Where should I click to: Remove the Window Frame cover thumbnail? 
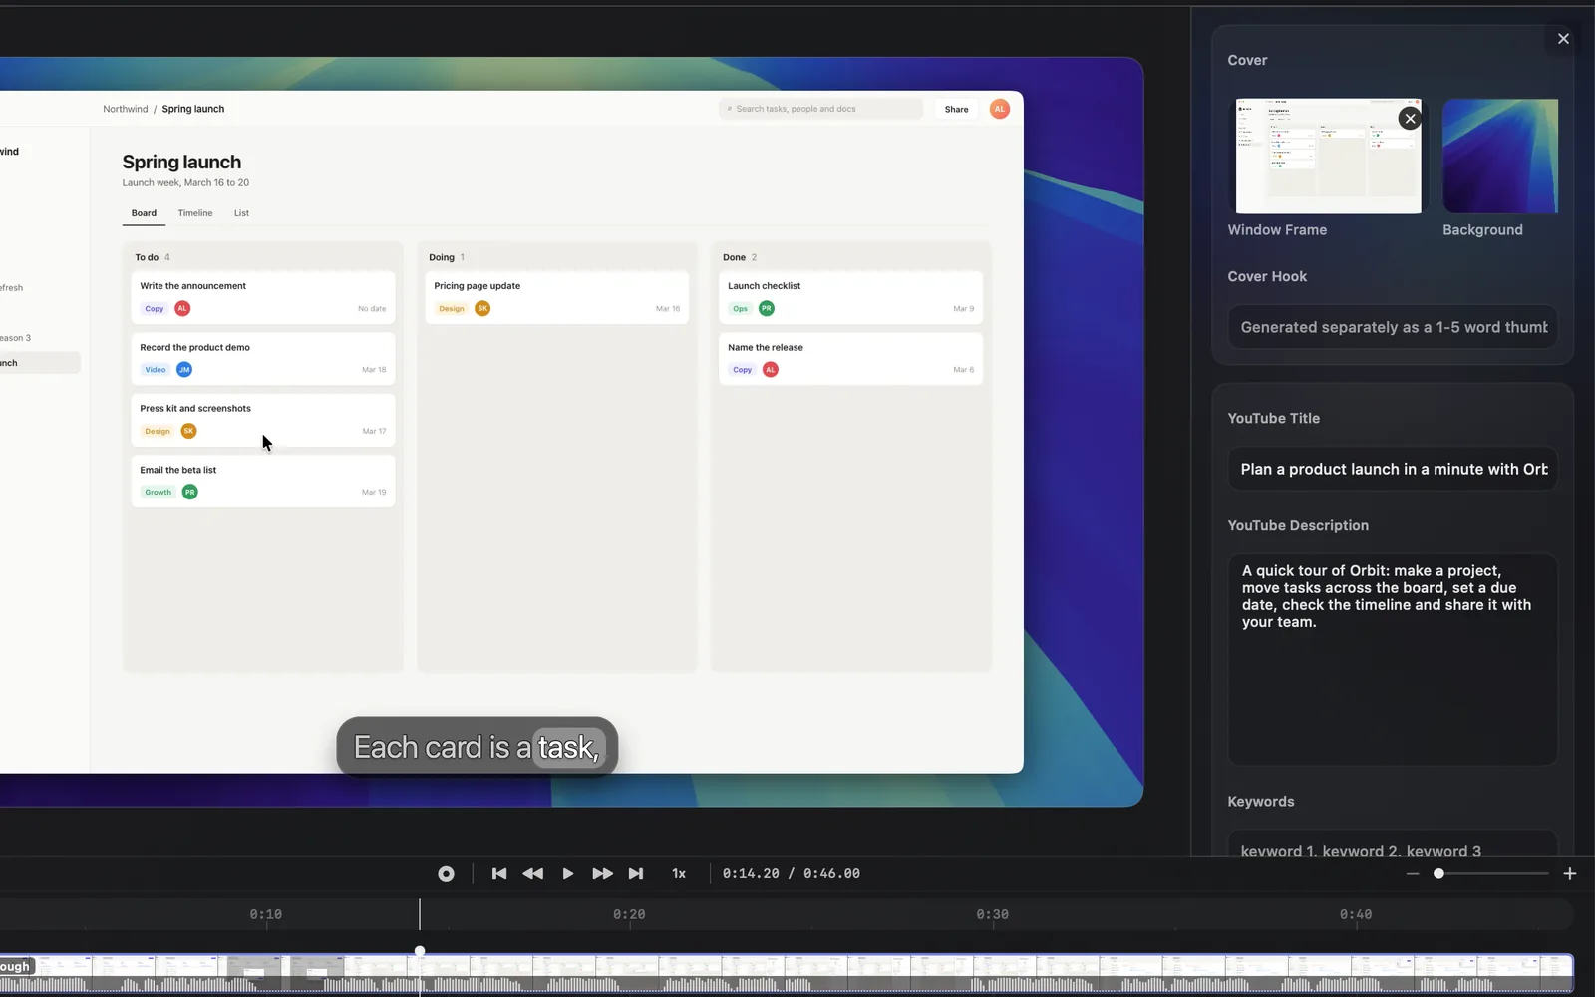[1410, 119]
